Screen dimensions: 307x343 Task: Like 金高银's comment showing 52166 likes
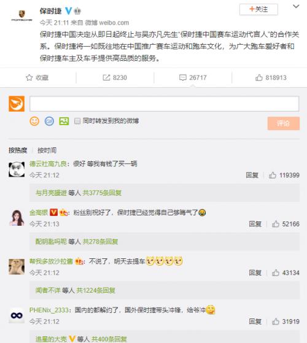pyautogui.click(x=286, y=224)
